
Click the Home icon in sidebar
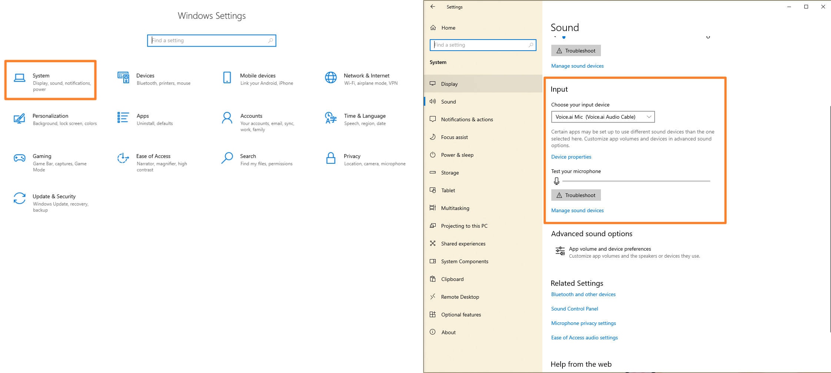pos(433,28)
